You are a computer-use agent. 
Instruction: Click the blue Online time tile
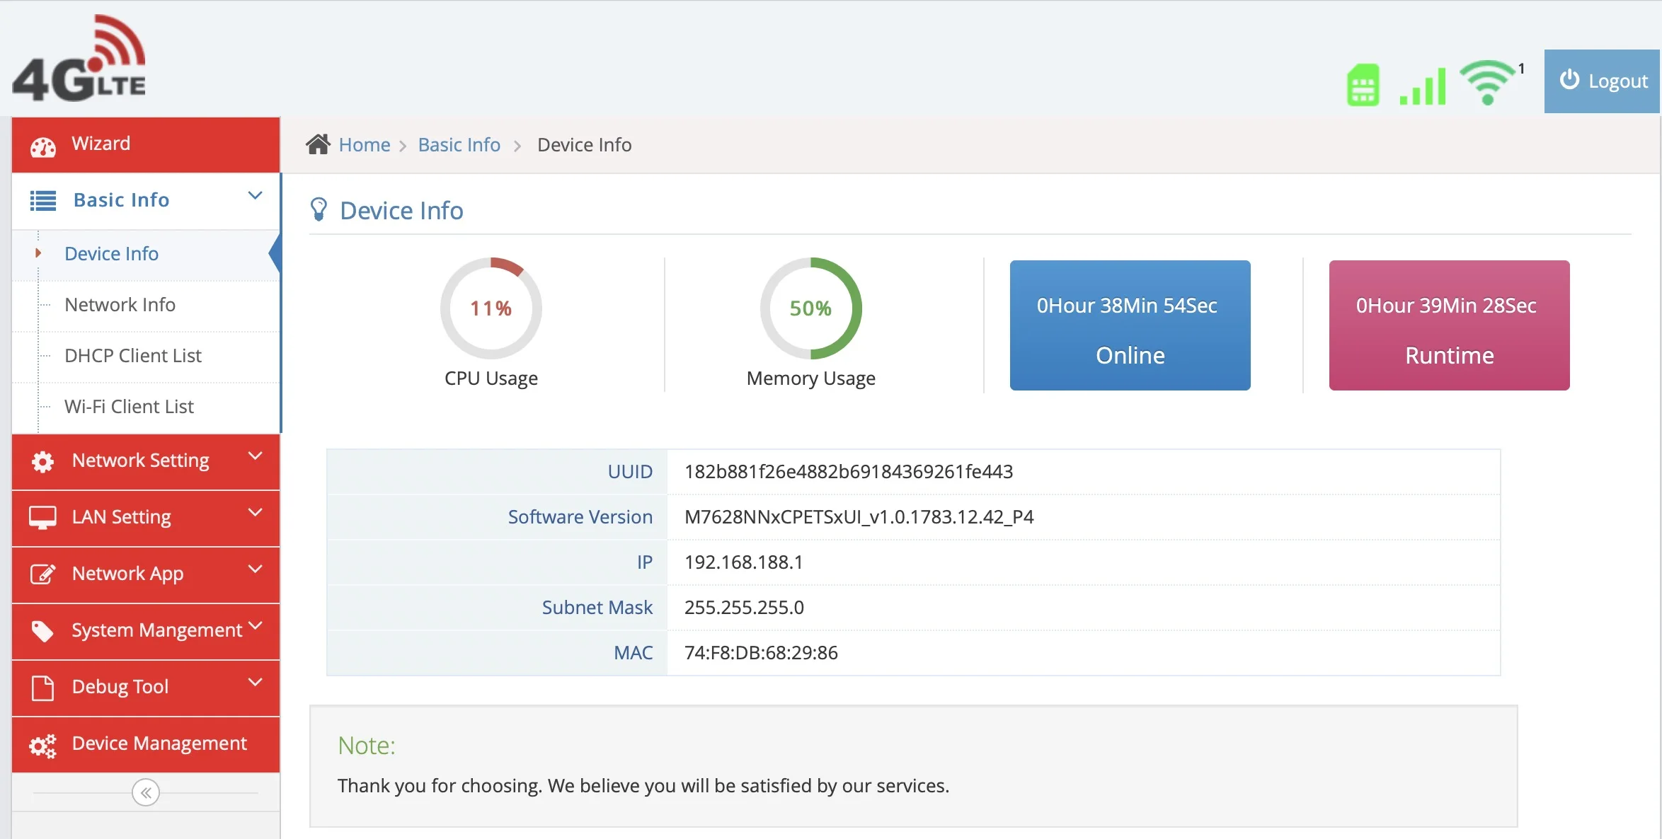1130,325
